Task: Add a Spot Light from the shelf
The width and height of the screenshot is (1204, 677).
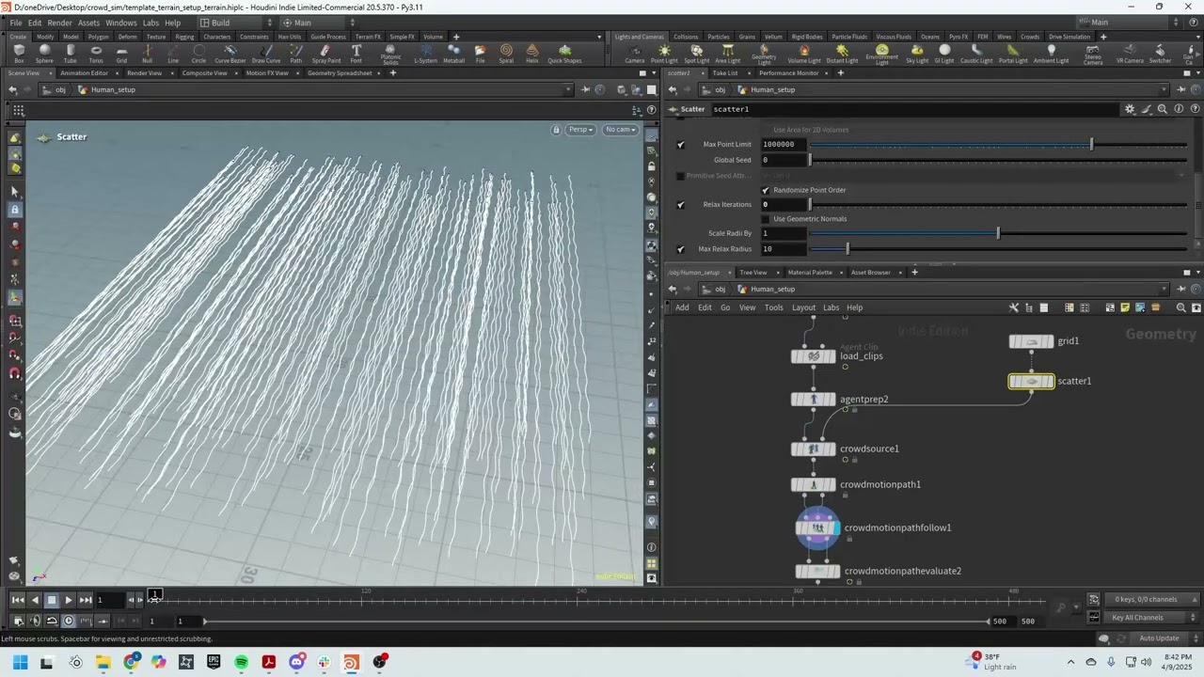Action: click(x=696, y=54)
